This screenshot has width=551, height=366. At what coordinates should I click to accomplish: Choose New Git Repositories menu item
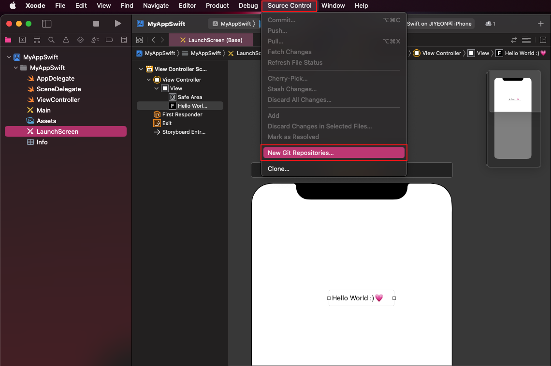click(333, 153)
